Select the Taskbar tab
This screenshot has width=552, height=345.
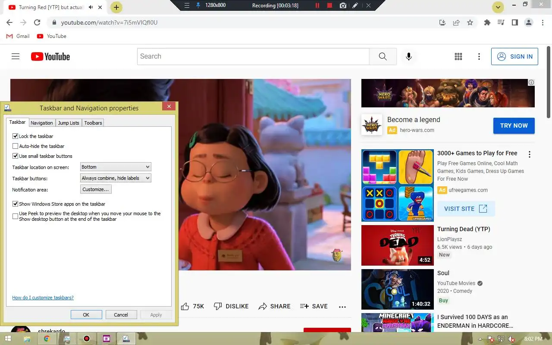(x=17, y=122)
